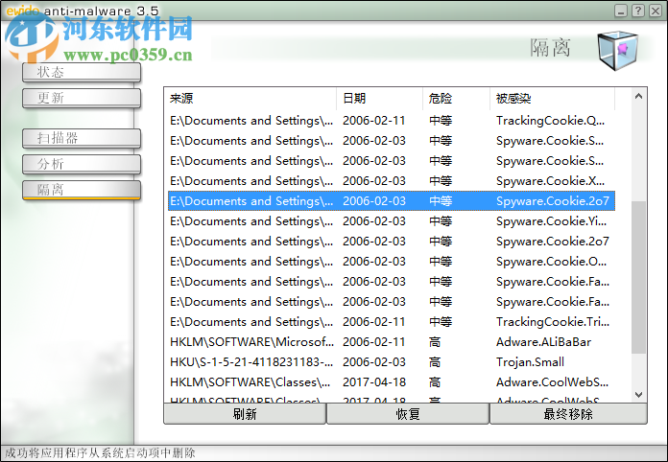Screen dimensions: 668x462
Task: Open the 扫描器 scanner section
Action: [82, 138]
